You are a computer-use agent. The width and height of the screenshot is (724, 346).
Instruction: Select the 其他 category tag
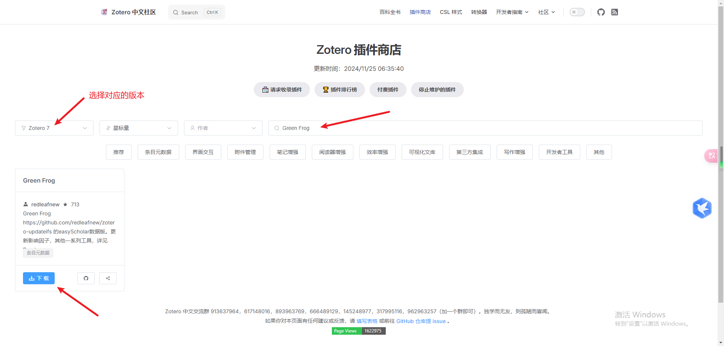point(599,152)
